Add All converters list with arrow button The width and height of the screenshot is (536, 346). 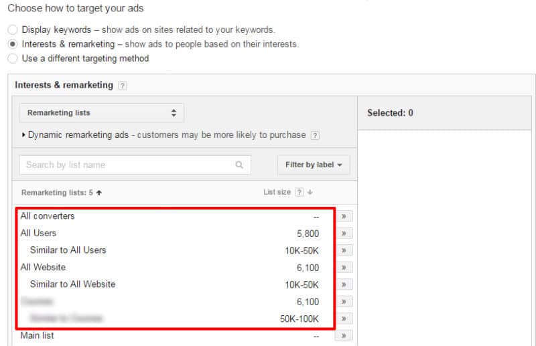pyautogui.click(x=344, y=216)
